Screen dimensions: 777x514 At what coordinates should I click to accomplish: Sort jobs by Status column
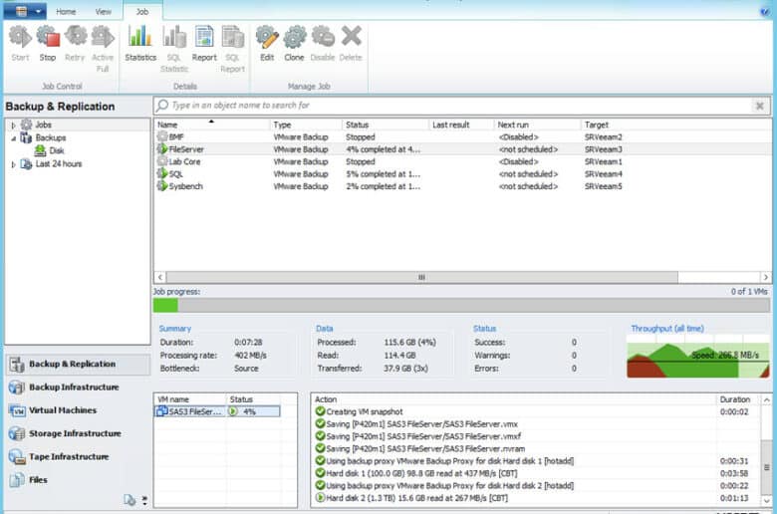pos(386,125)
